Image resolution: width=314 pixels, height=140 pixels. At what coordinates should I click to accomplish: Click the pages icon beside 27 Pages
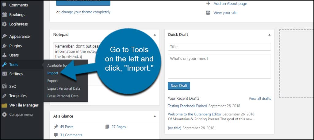(107, 127)
